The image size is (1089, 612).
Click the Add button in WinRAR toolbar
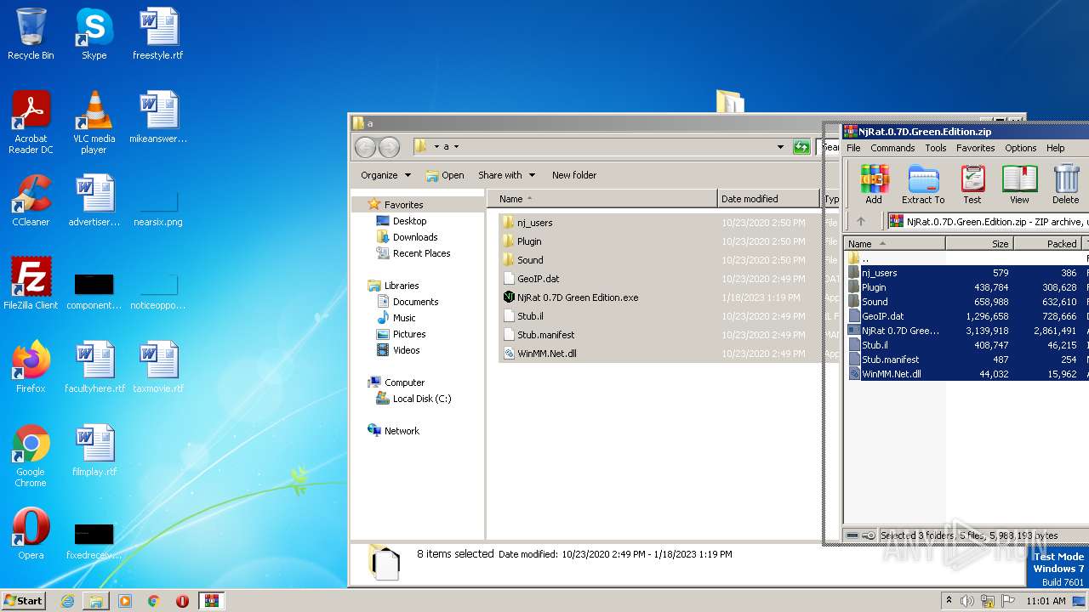pyautogui.click(x=874, y=184)
